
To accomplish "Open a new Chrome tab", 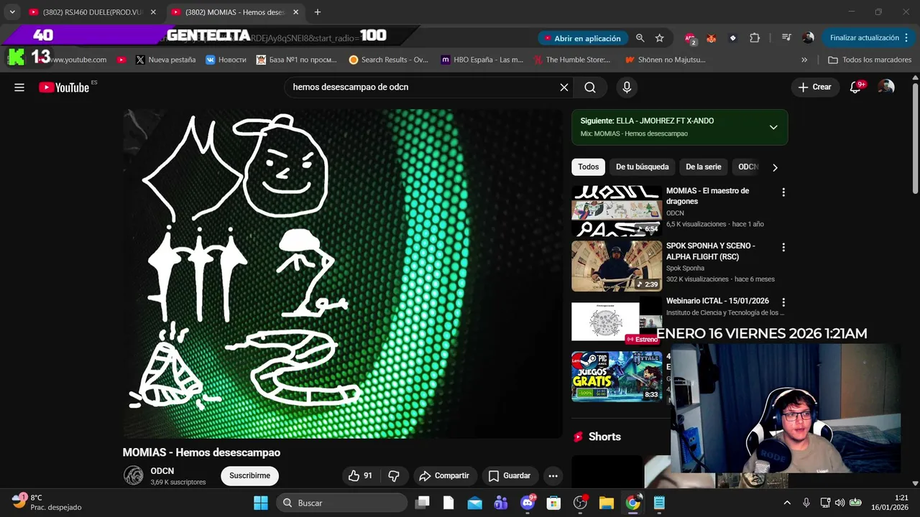I will pos(318,12).
